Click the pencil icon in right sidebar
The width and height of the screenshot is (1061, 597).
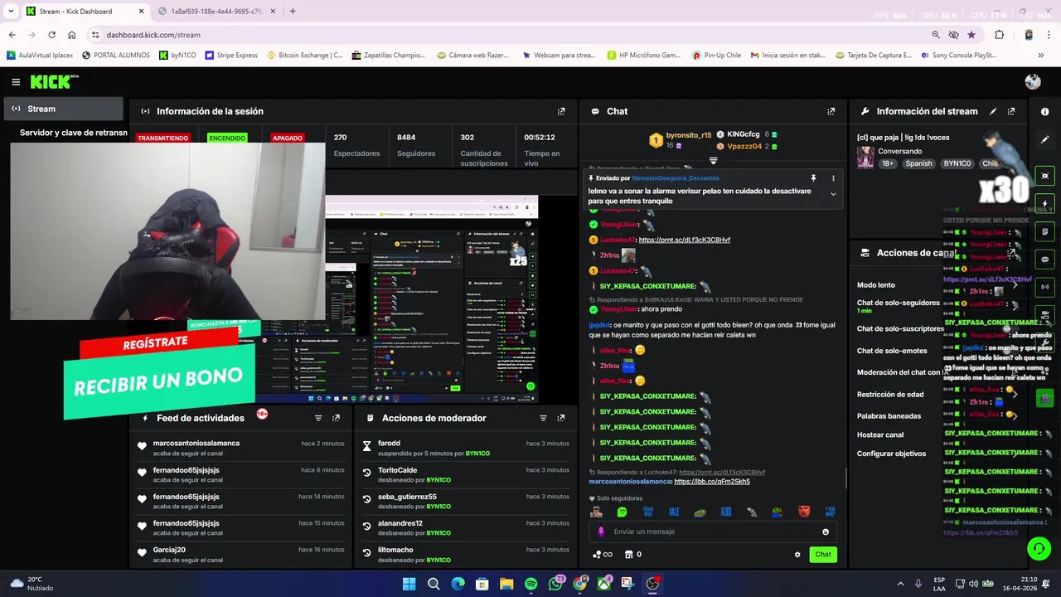tap(1045, 139)
